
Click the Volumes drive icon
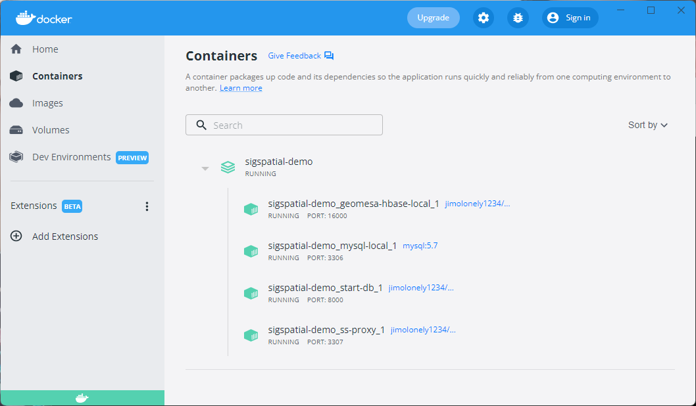[x=16, y=130]
